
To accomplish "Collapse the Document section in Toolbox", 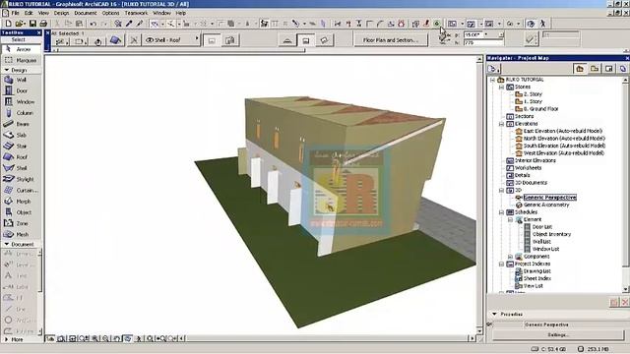I will pos(7,244).
